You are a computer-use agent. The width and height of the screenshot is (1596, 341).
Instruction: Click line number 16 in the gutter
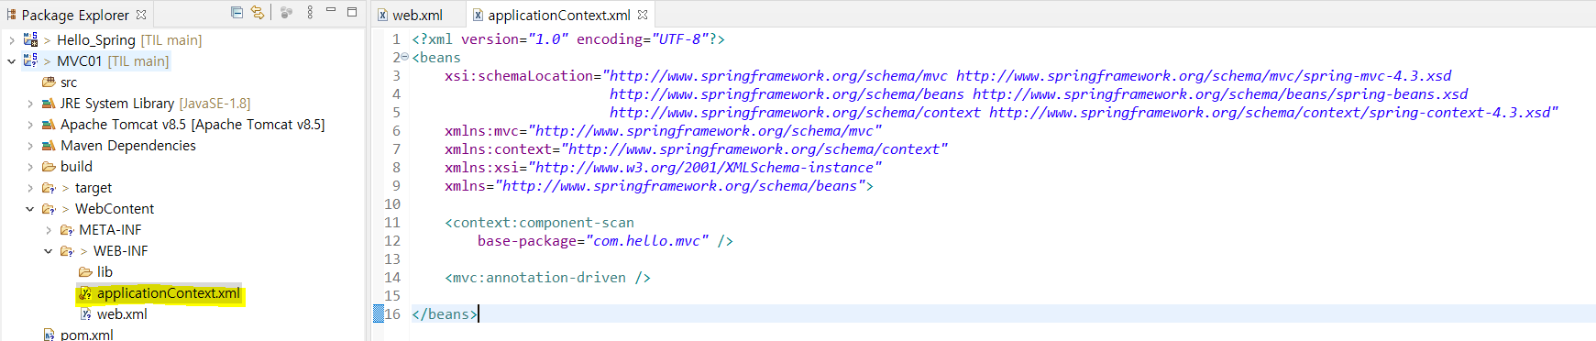pos(392,314)
